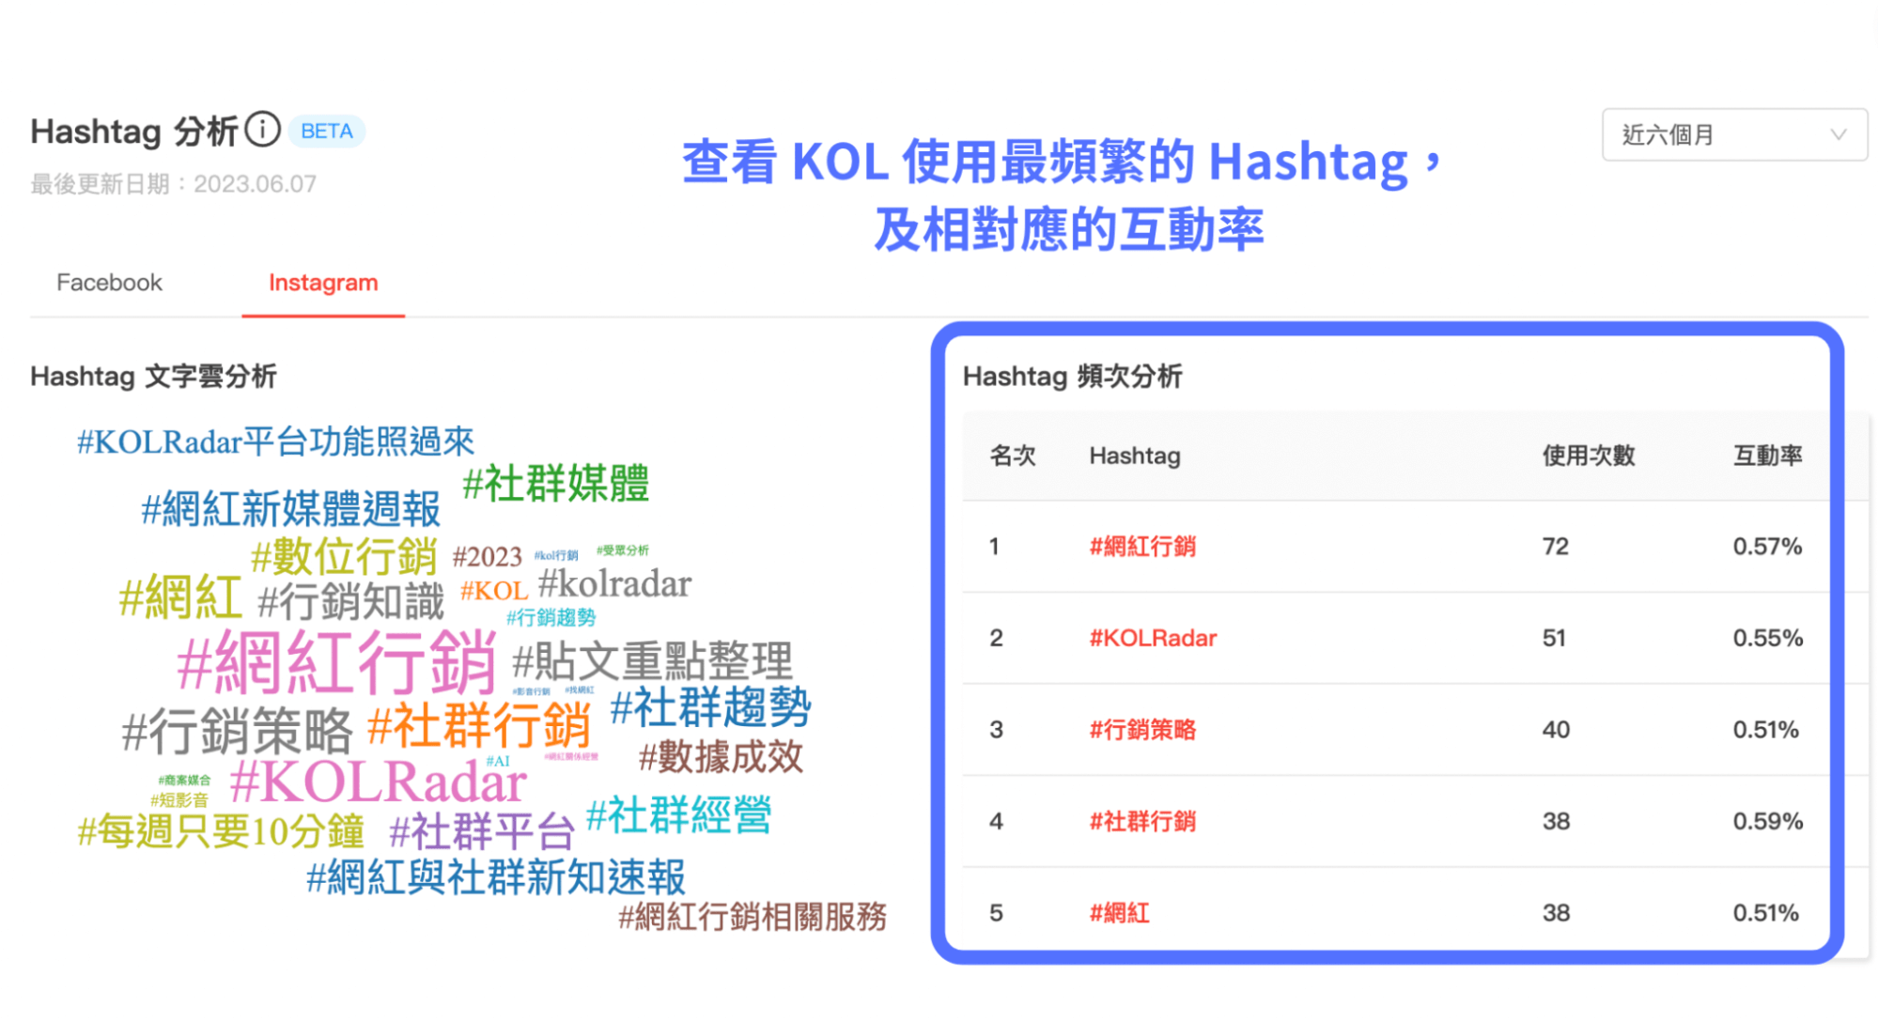The width and height of the screenshot is (1878, 1022).
Task: Click the 使用次數 column header
Action: [x=1589, y=456]
